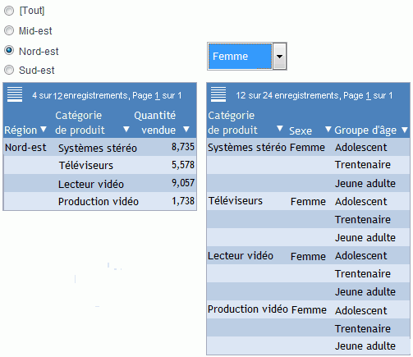Click the Groupe d'âge column header
Screen dimensions: 413x357
coord(365,130)
